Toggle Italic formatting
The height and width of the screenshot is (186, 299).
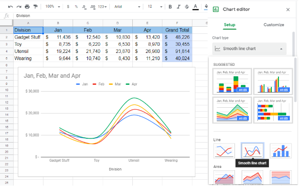tap(179, 7)
